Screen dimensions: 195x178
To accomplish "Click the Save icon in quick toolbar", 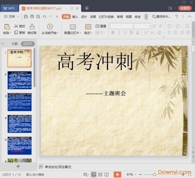I will click(x=26, y=17).
